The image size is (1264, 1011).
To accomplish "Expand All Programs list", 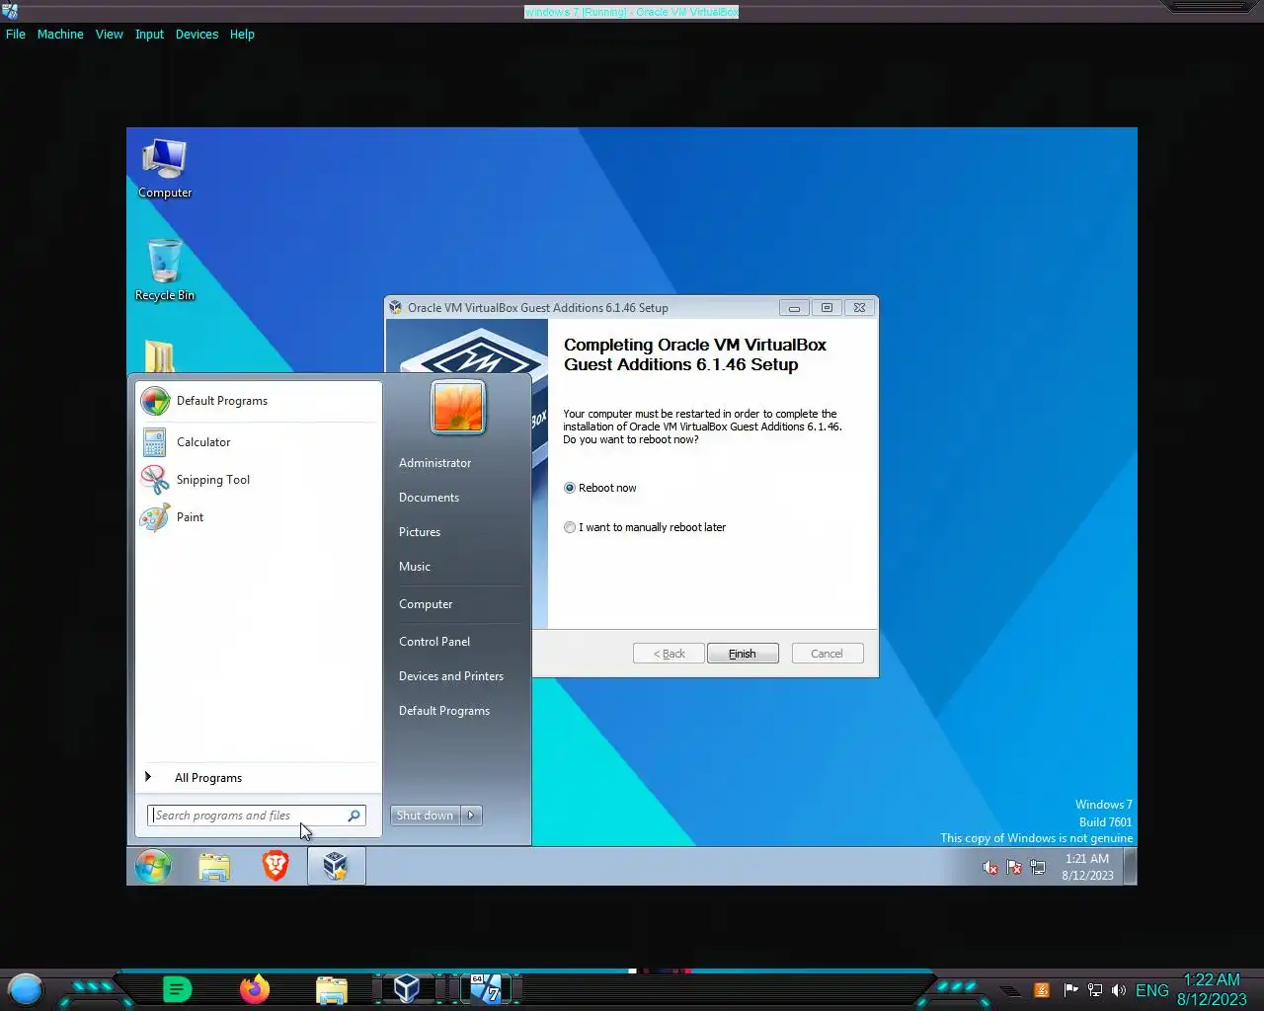I will [x=207, y=778].
